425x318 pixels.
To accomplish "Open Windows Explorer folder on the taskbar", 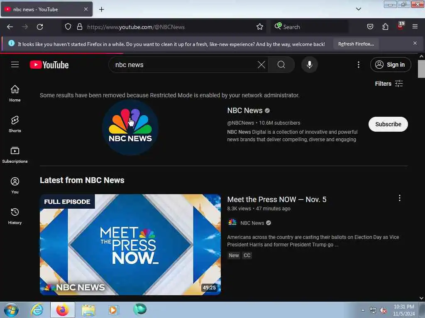I will click(x=88, y=310).
